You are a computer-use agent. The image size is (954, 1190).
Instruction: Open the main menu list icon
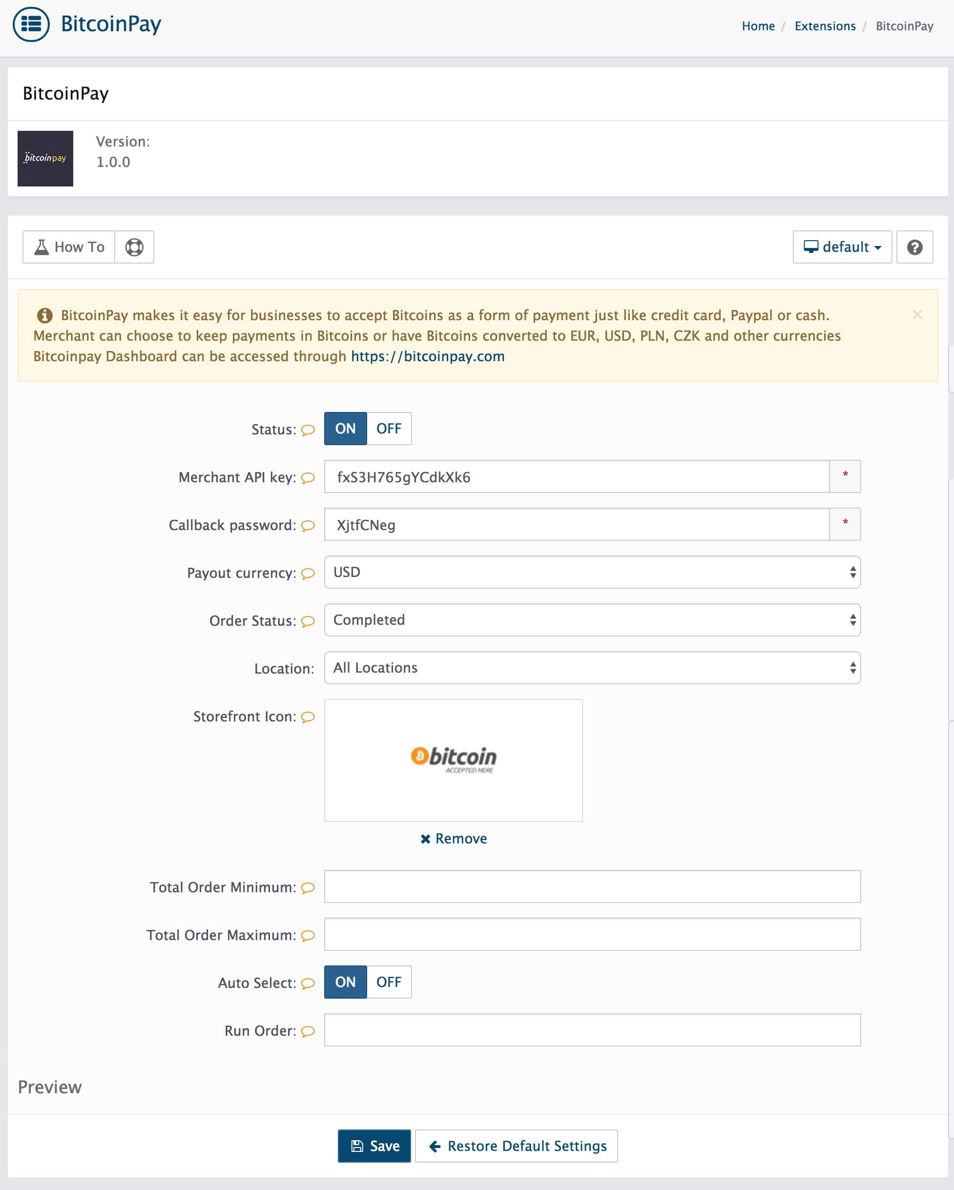31,24
